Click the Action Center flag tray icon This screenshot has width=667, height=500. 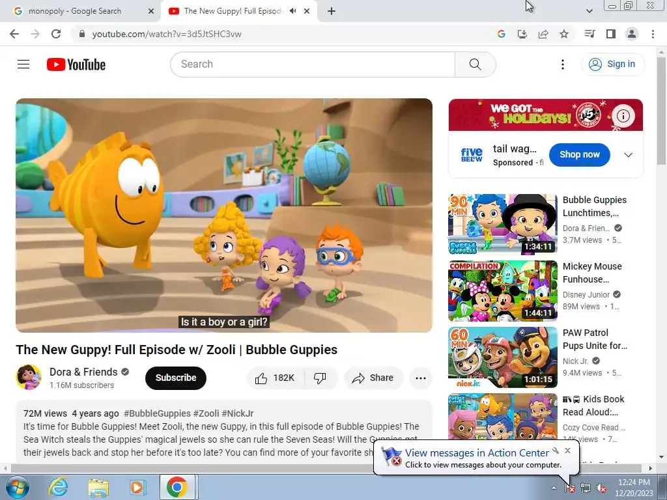[x=570, y=488]
